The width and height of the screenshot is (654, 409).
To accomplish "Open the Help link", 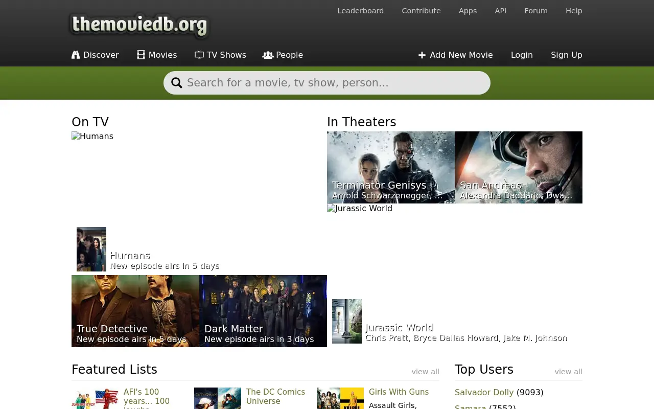I will pyautogui.click(x=574, y=11).
